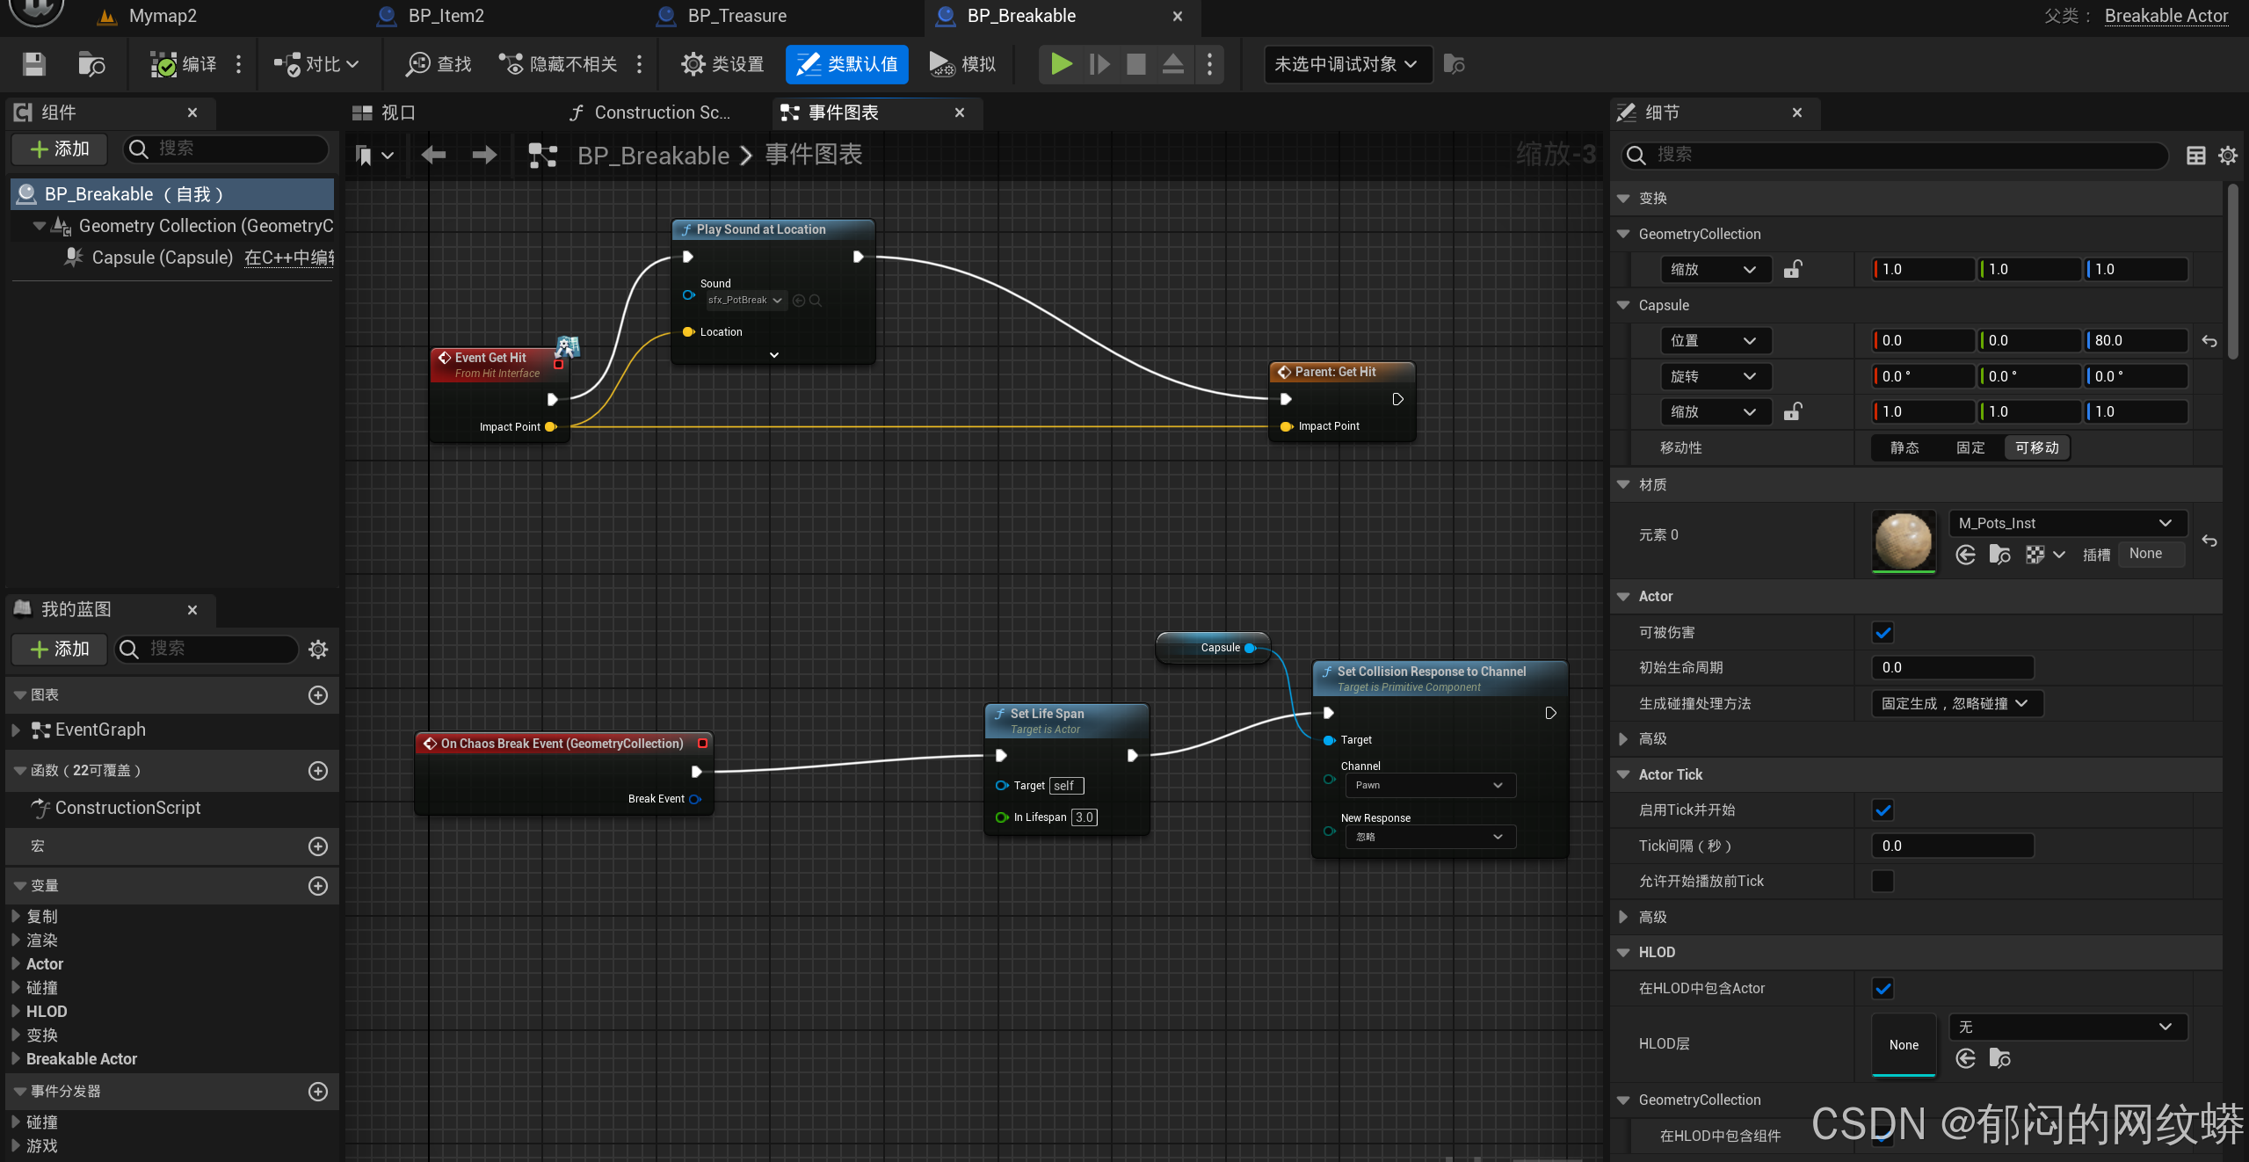Open the Class Settings (类设置) gear
2249x1162 pixels.
[x=693, y=64]
